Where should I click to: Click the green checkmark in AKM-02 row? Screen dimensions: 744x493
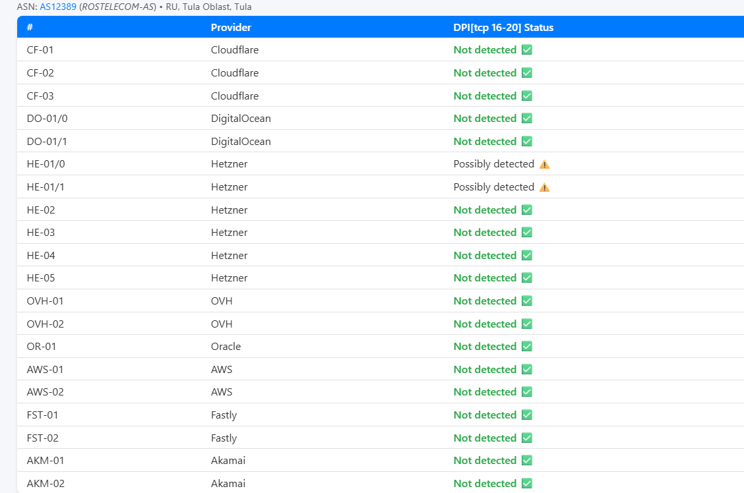526,484
